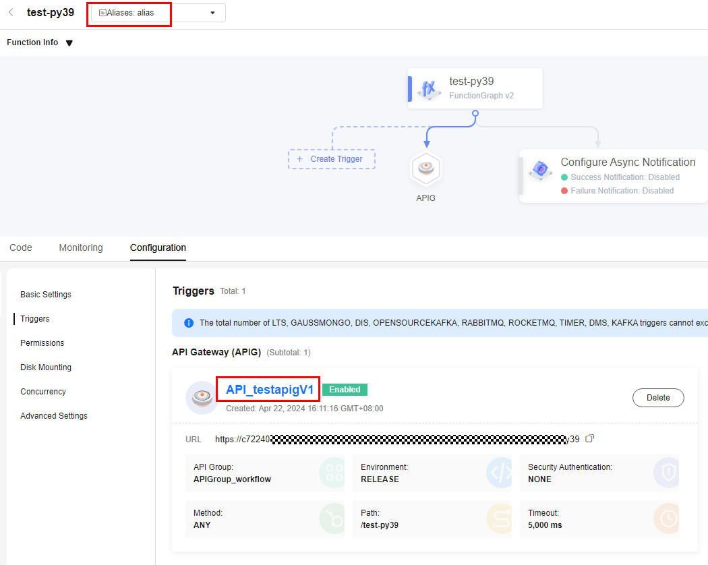Click the Timeout clock icon
The width and height of the screenshot is (708, 565).
667,518
